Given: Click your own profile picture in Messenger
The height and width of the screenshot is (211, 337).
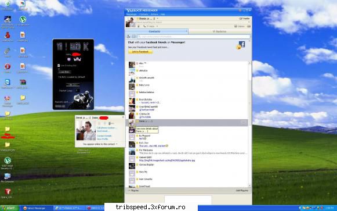Looking at the screenshot, I should tap(131, 23).
